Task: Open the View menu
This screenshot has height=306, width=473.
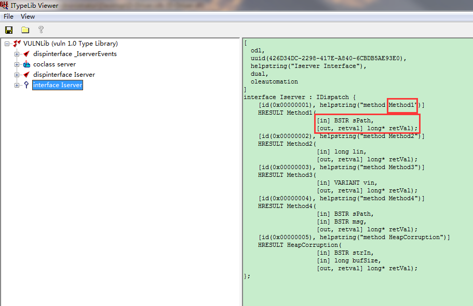Action: (x=27, y=16)
